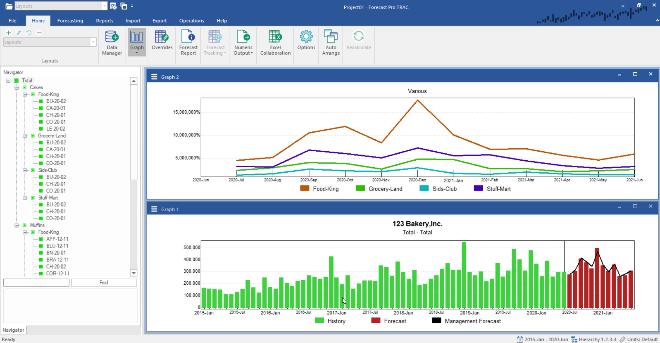Select LE-20-02 under Cakes Food-King

tap(55, 129)
